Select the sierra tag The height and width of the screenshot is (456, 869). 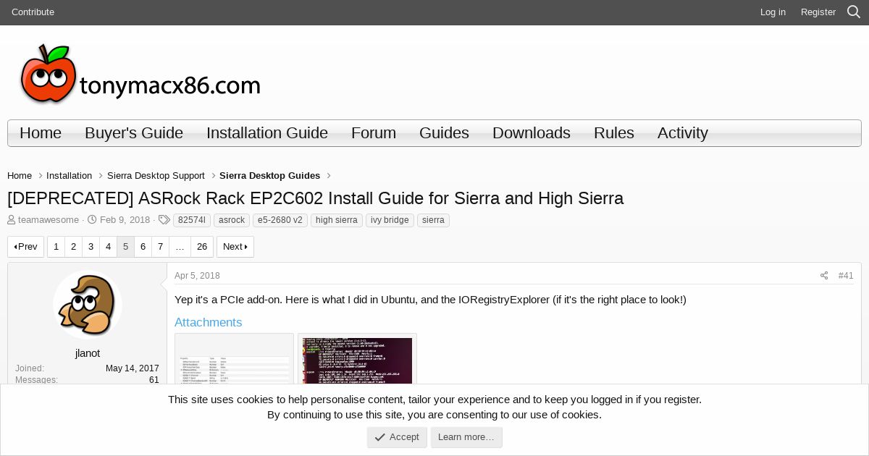pyautogui.click(x=433, y=220)
